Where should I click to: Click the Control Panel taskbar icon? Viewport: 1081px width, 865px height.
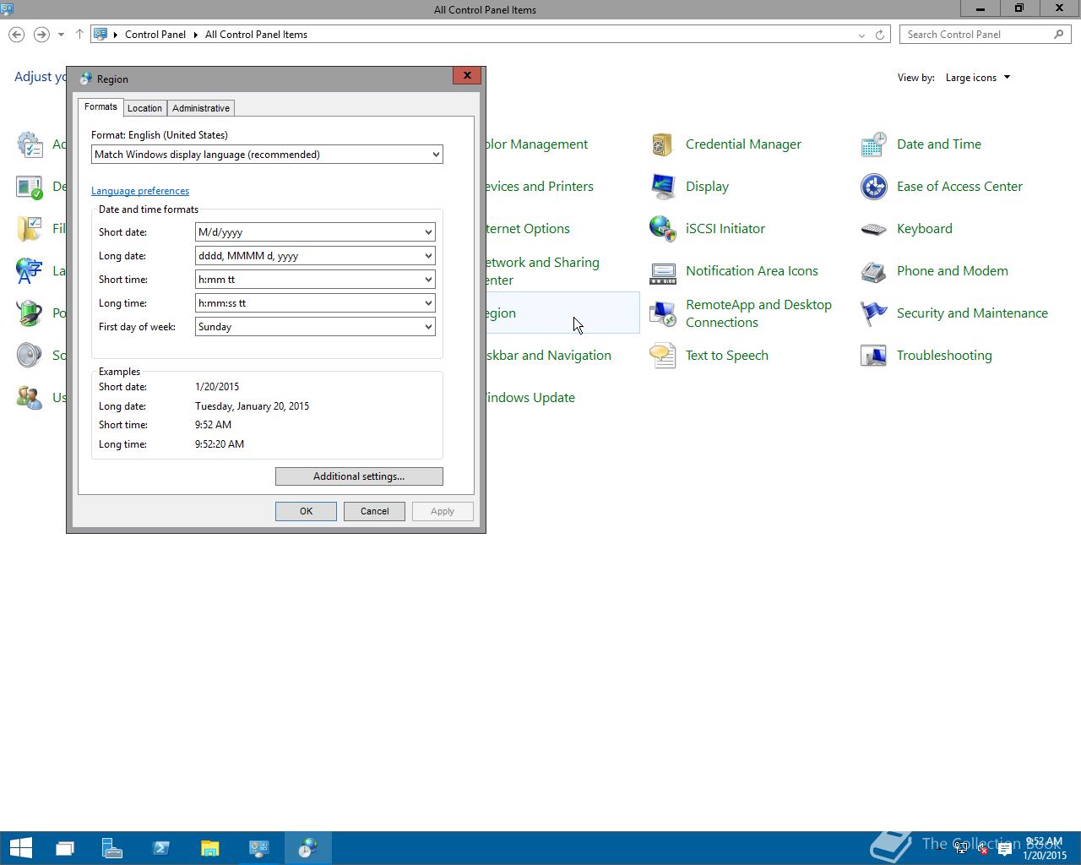258,847
